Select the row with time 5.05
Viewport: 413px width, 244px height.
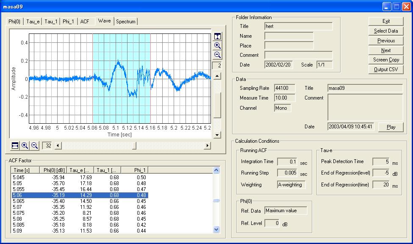click(80, 183)
